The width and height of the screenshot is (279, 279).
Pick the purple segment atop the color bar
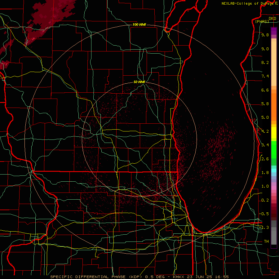click(274, 31)
